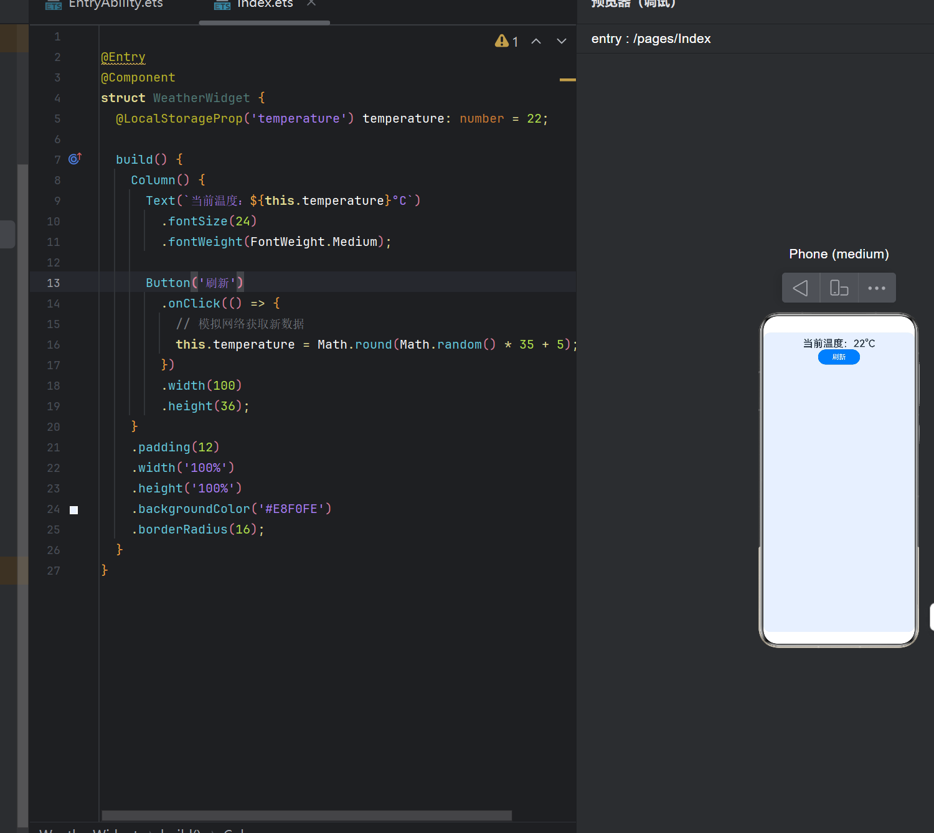Click the #E8F0FE color swatch in gutter
This screenshot has width=934, height=833.
tap(73, 510)
